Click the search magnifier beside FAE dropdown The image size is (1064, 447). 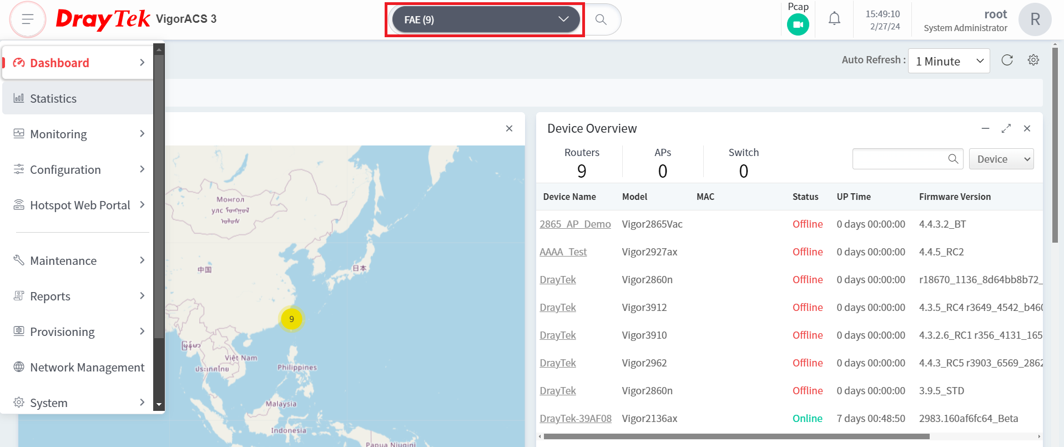click(x=601, y=19)
